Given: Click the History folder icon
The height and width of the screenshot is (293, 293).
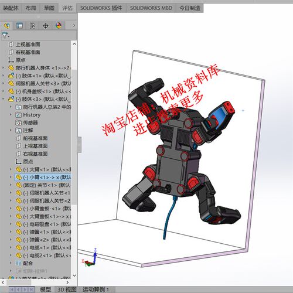Looking at the screenshot, I should coord(18,115).
